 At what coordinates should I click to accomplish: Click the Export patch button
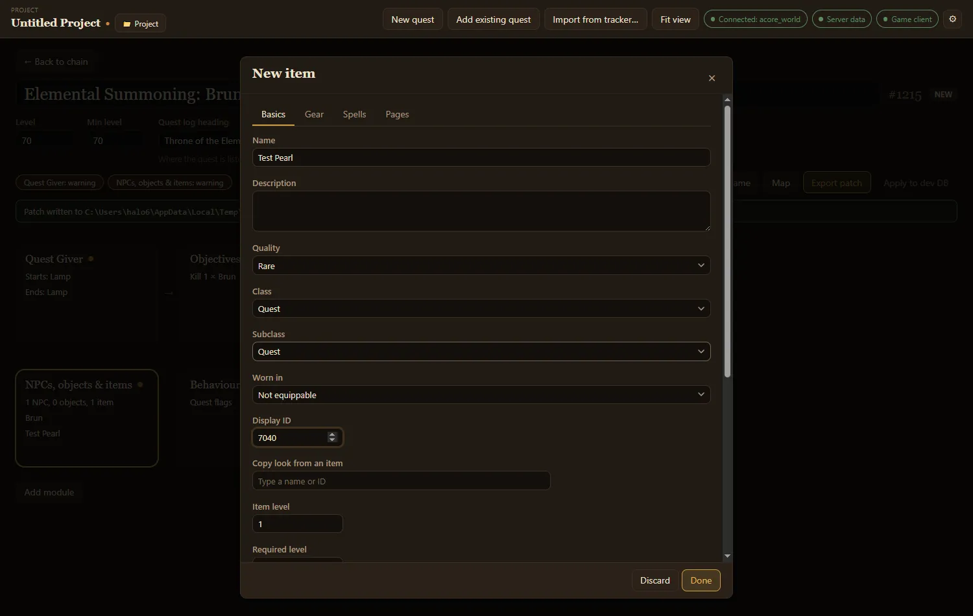point(837,183)
